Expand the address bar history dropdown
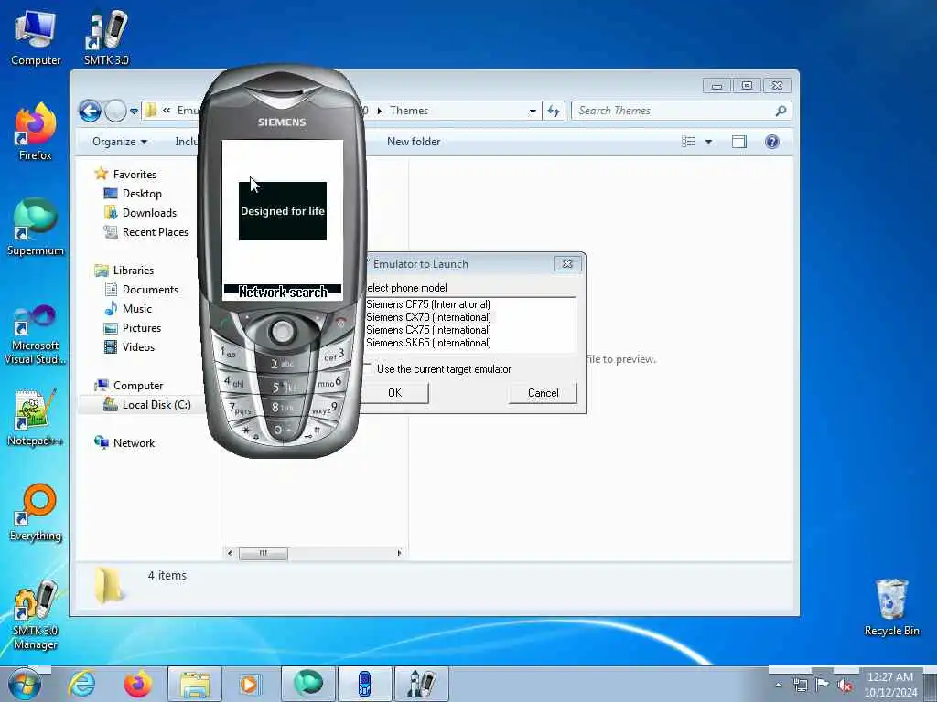937x702 pixels. point(533,111)
